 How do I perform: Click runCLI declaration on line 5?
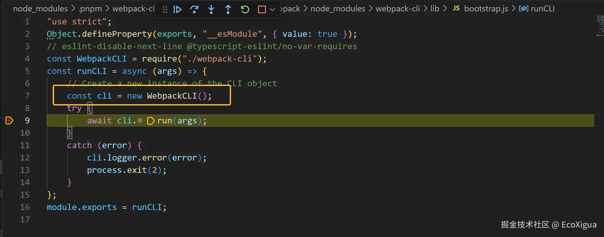pos(92,71)
